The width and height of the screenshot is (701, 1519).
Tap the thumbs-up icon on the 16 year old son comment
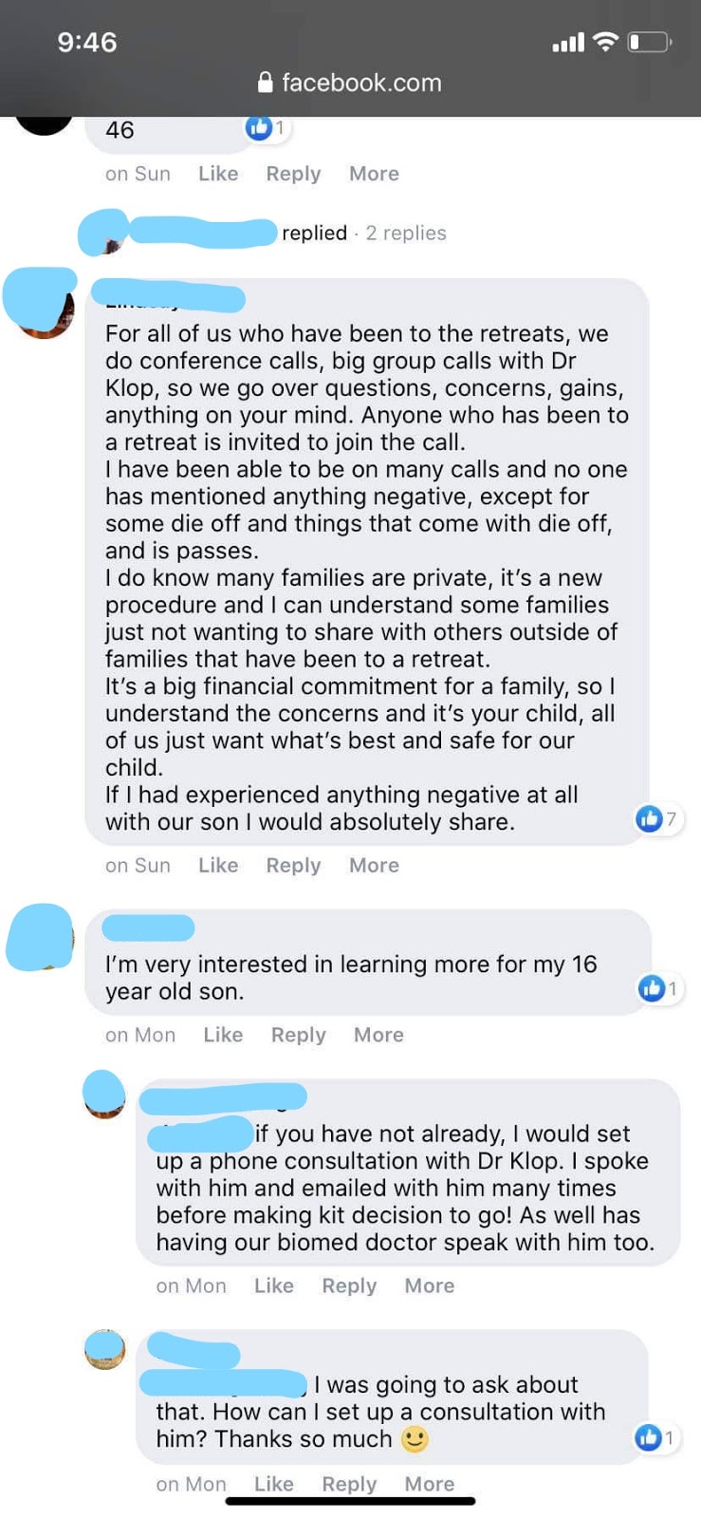point(652,988)
